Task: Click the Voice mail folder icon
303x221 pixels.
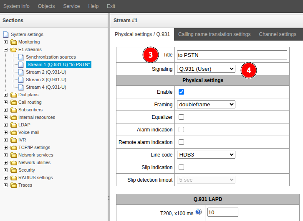Action: 14,132
